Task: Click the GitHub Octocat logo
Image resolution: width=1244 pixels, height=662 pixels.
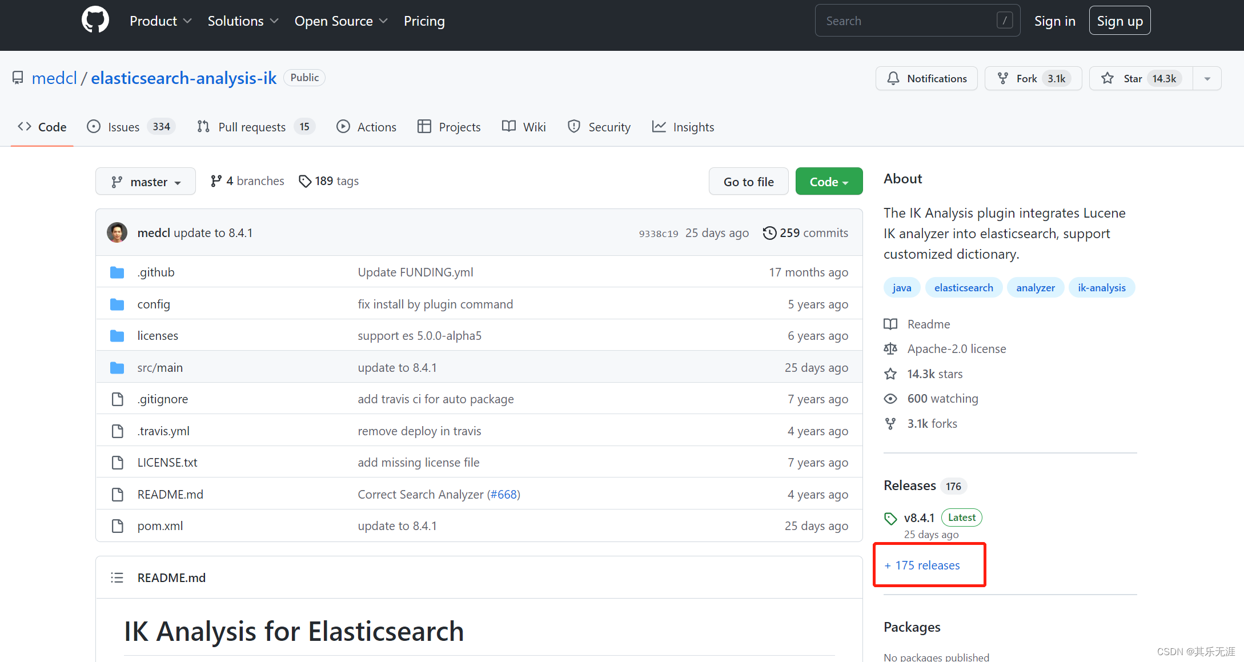Action: click(x=95, y=21)
